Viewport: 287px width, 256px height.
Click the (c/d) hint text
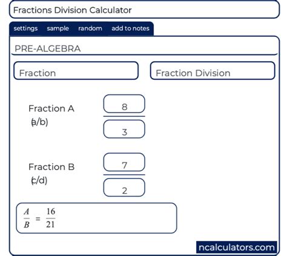click(39, 180)
